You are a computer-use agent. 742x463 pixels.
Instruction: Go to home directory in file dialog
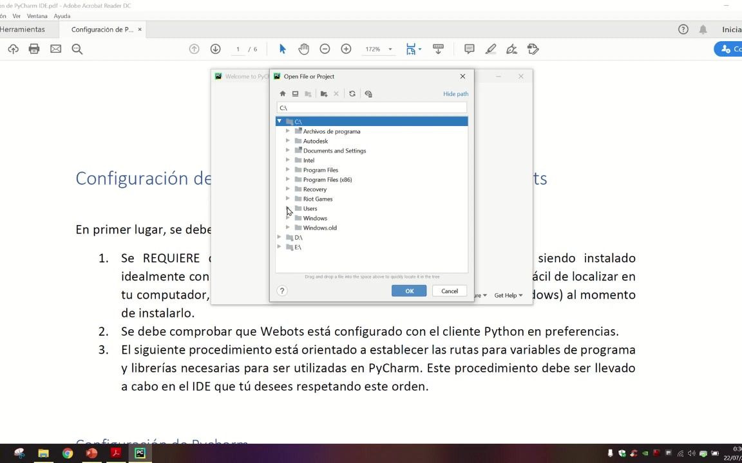point(283,94)
